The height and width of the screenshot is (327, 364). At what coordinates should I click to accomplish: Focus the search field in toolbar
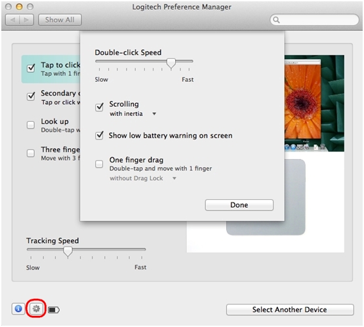coord(315,20)
